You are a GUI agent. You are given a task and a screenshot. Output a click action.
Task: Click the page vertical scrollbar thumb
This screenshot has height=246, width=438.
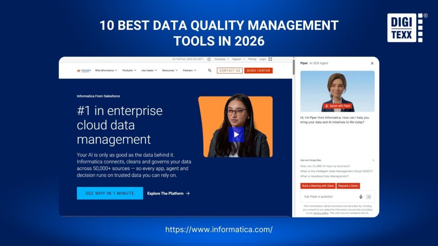pyautogui.click(x=293, y=66)
